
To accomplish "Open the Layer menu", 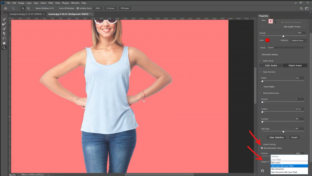I will [x=29, y=3].
